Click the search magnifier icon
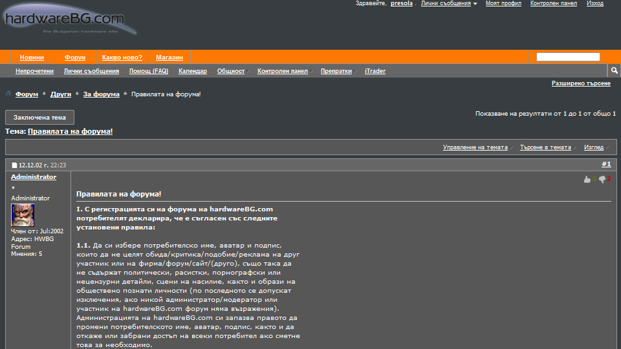Viewport: 621px width, 349px height. [614, 70]
